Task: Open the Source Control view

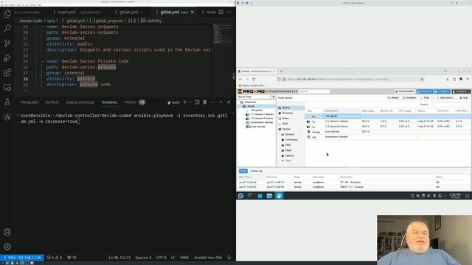Action: (x=7, y=43)
